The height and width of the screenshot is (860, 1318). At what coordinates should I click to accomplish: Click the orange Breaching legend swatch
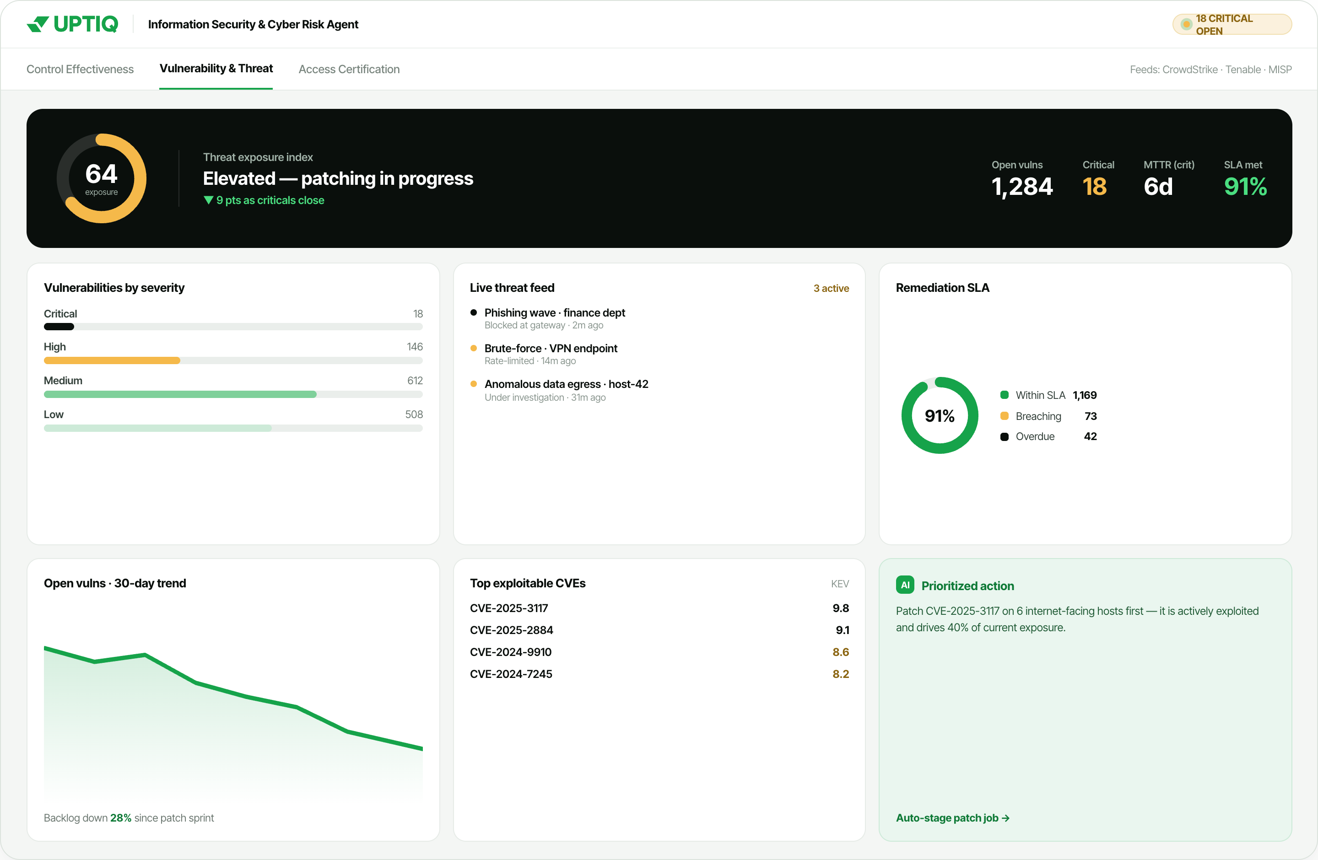(x=1004, y=416)
